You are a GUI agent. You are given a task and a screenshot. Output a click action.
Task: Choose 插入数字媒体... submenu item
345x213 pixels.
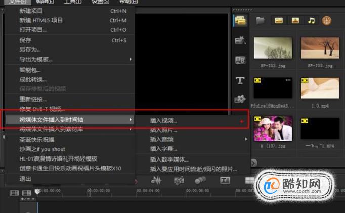coord(193,159)
